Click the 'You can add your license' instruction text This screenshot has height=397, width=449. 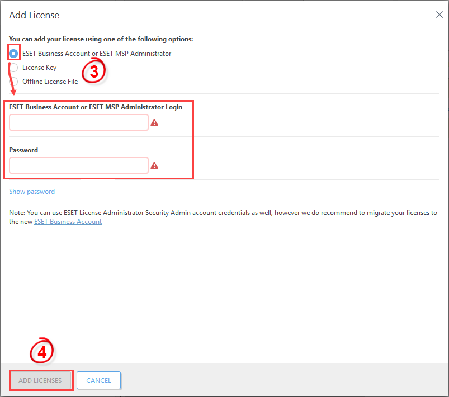(x=101, y=39)
